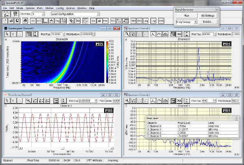Click Run in Signal Generator panel
The width and height of the screenshot is (244, 165).
[x=187, y=16]
